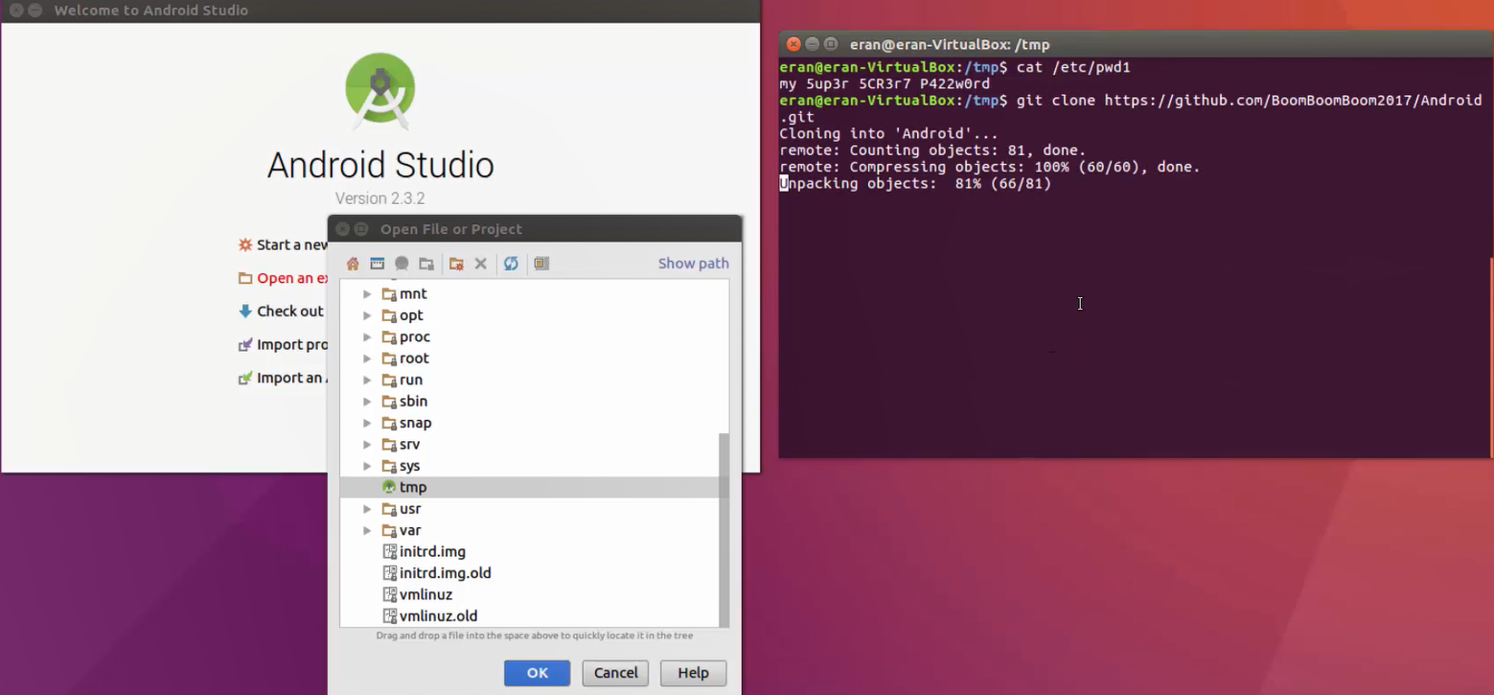Select the sys folder label
This screenshot has height=695, width=1494.
coord(410,466)
